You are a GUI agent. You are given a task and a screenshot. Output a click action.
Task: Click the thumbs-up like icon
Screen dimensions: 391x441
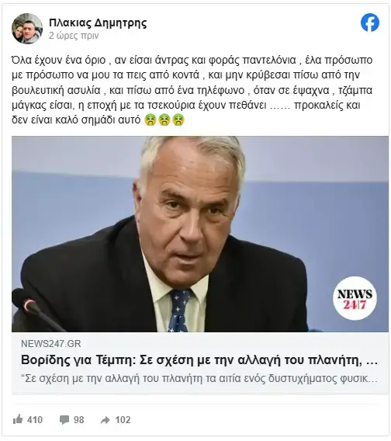click(x=18, y=419)
